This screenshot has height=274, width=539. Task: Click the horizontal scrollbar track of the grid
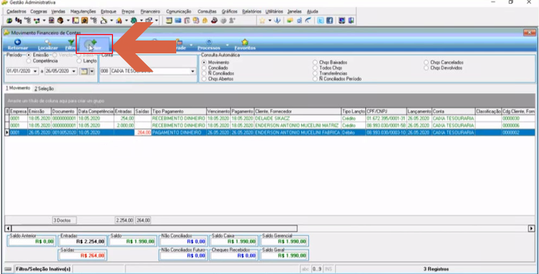[412, 228]
